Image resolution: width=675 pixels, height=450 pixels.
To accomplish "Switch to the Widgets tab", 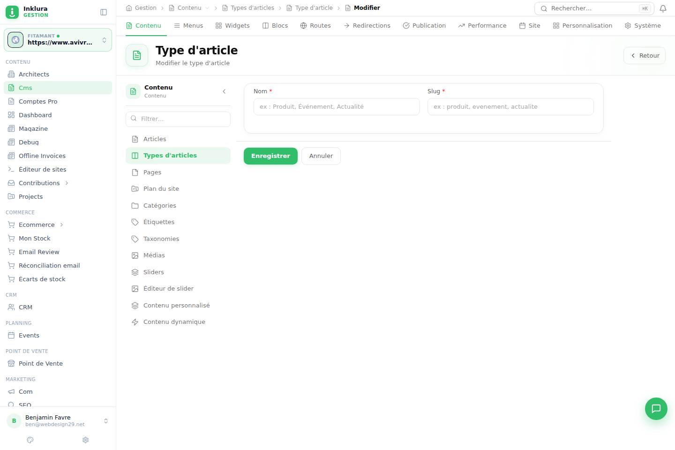I will click(x=232, y=26).
